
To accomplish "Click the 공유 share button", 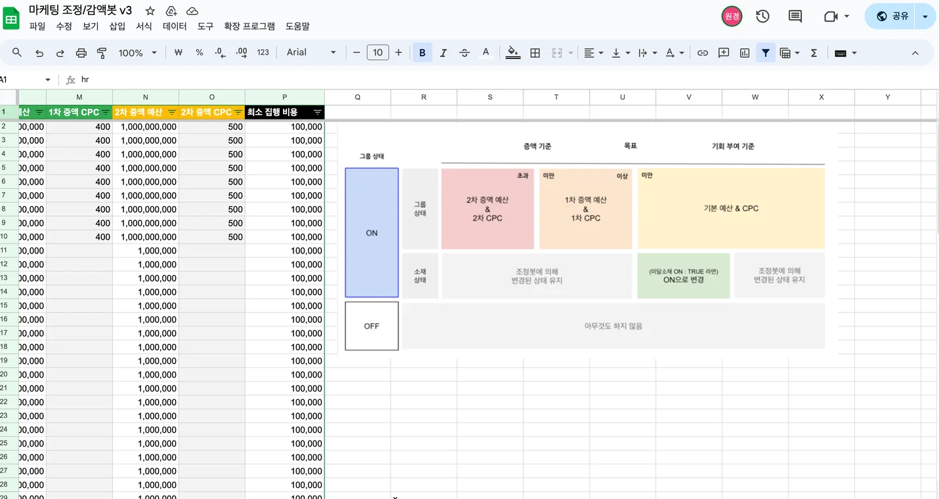I will pos(892,16).
